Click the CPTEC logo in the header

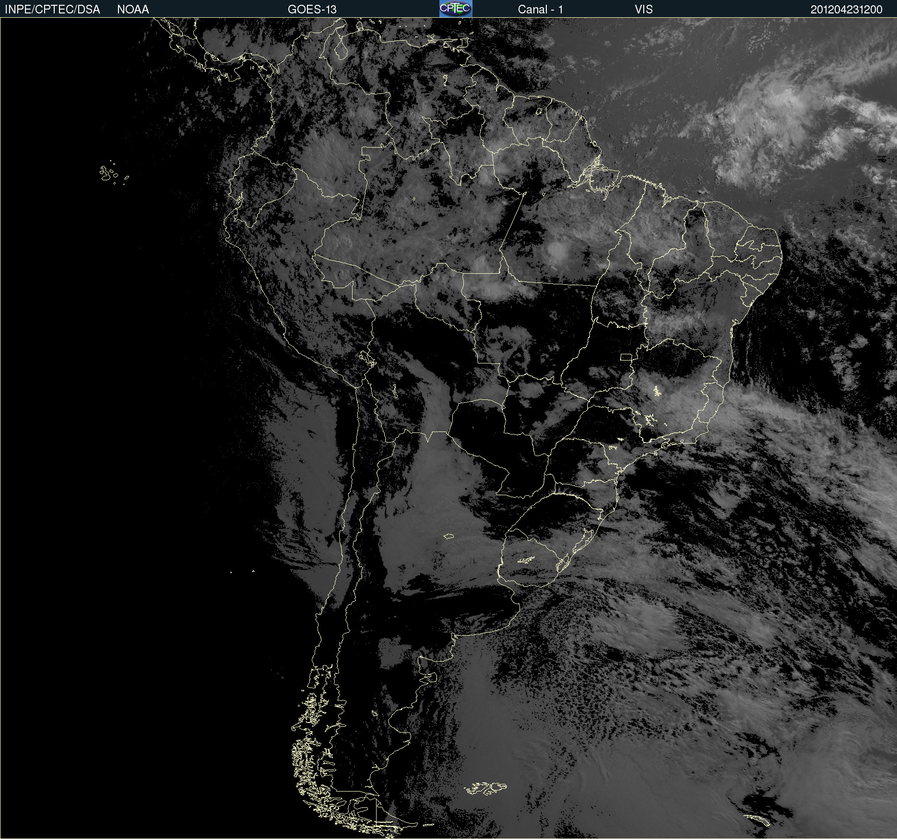(456, 9)
